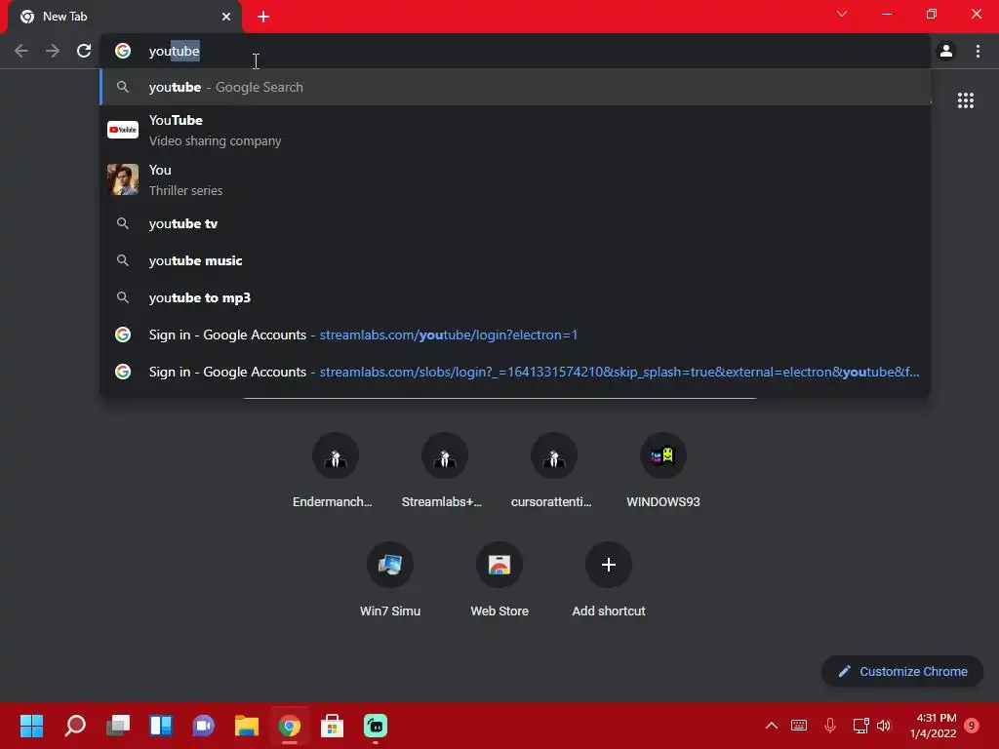Viewport: 999px width, 749px height.
Task: Click the 'You' series poster thumbnail
Action: pyautogui.click(x=123, y=179)
